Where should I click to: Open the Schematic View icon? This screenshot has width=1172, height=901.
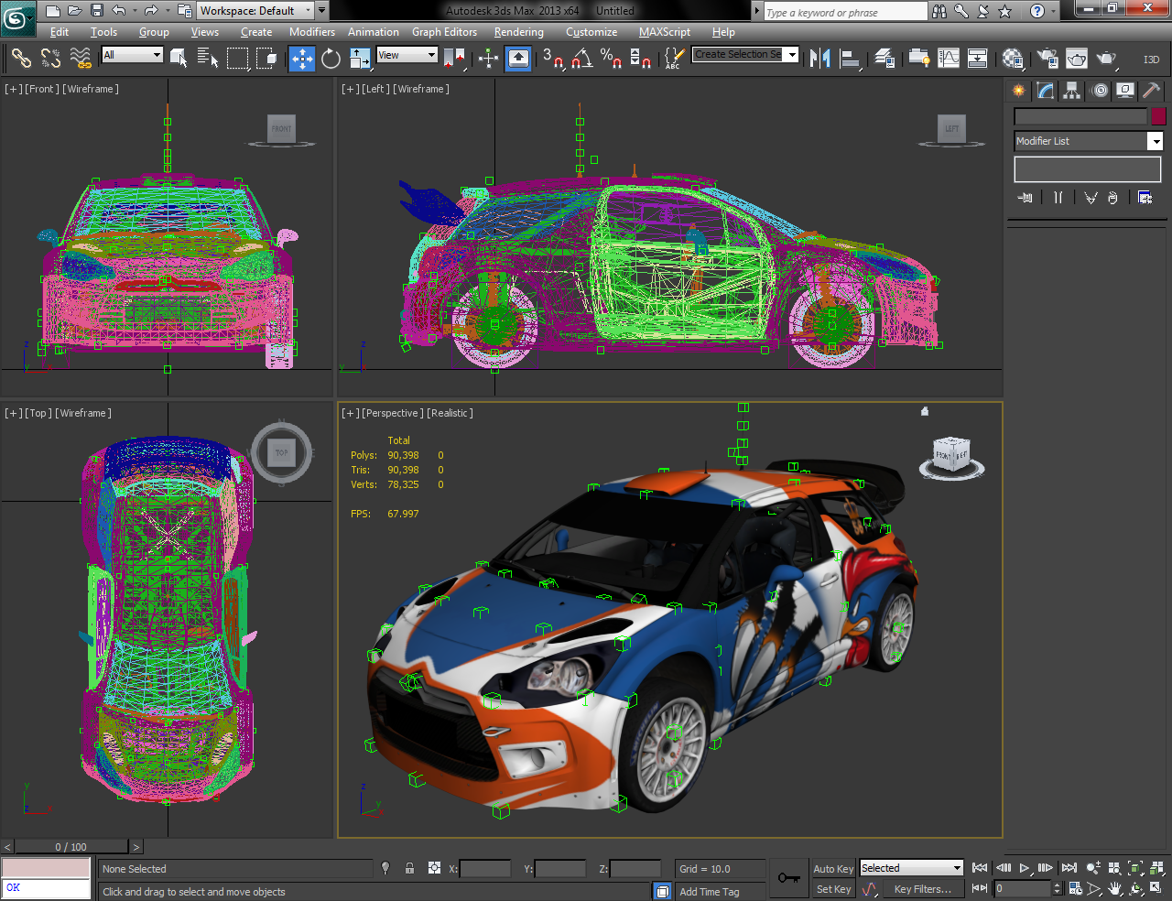(977, 59)
